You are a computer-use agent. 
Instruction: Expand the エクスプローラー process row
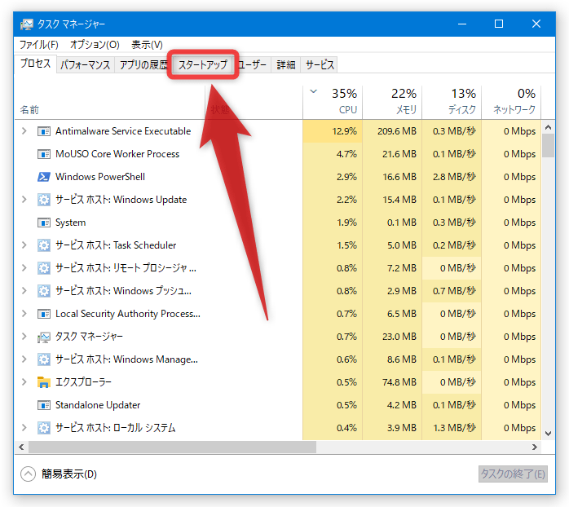coord(24,381)
